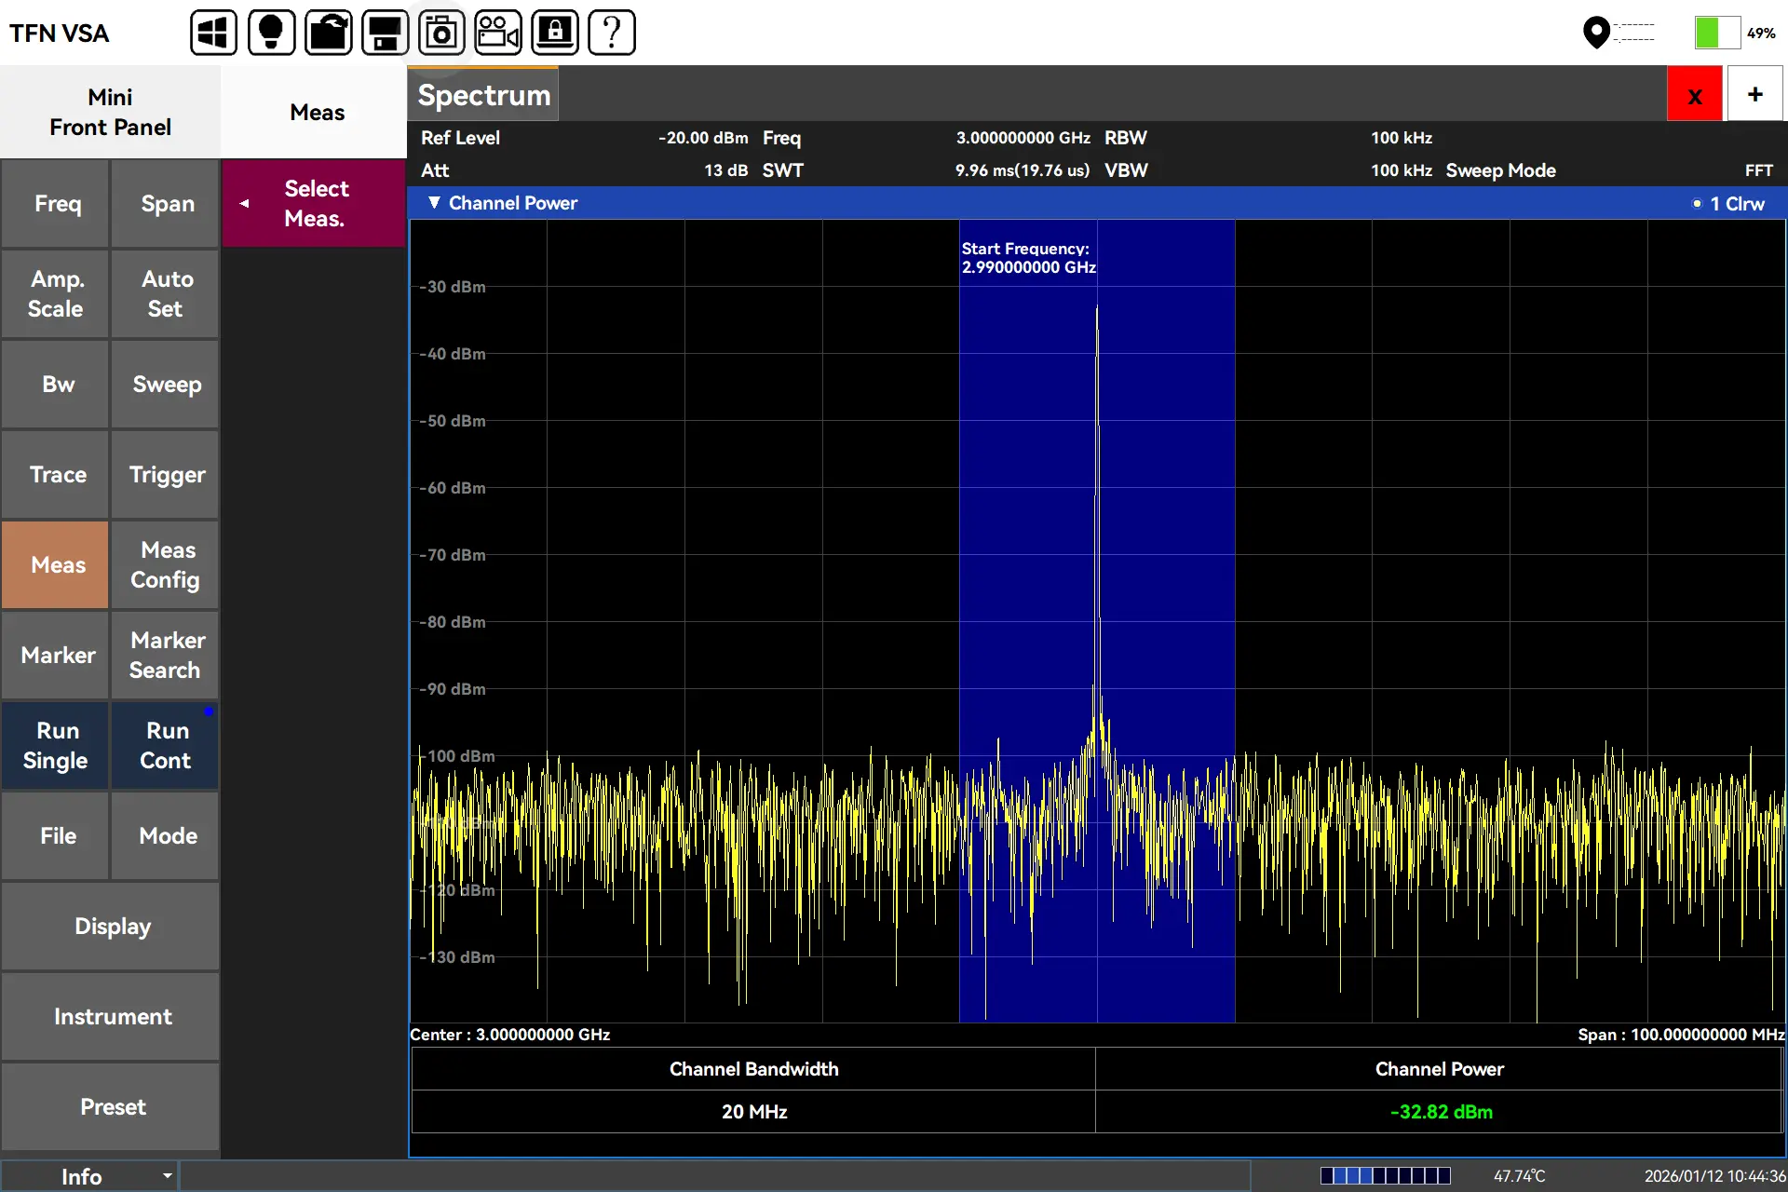Click the Start Frequency 2.990000000 GHz label

tap(1028, 258)
